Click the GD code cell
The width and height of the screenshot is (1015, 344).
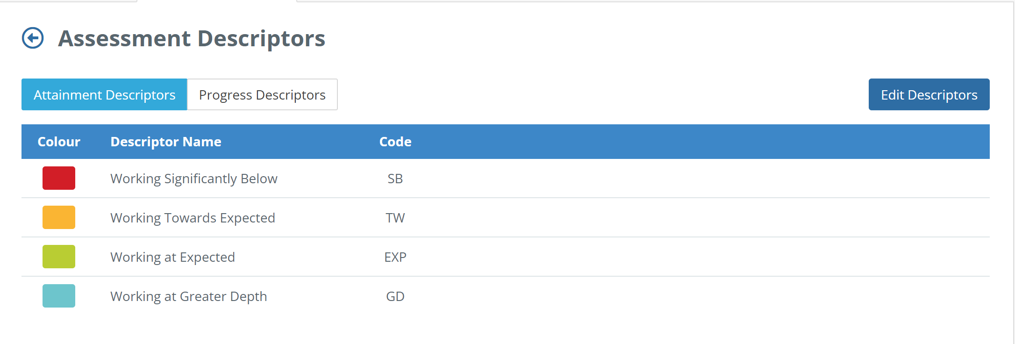[395, 296]
